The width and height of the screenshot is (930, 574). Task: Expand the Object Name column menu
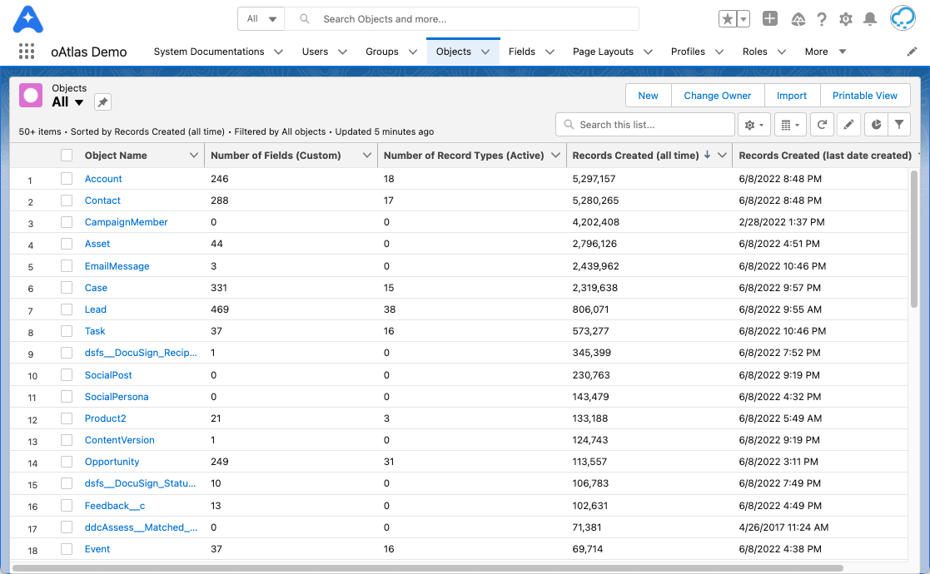pyautogui.click(x=194, y=155)
